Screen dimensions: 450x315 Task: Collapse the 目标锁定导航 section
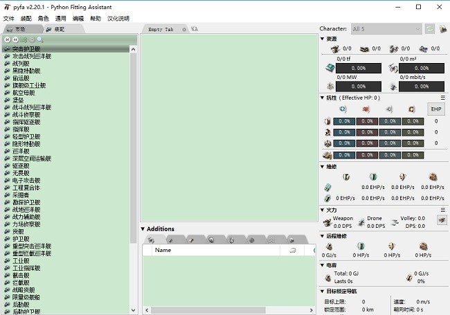[323, 291]
